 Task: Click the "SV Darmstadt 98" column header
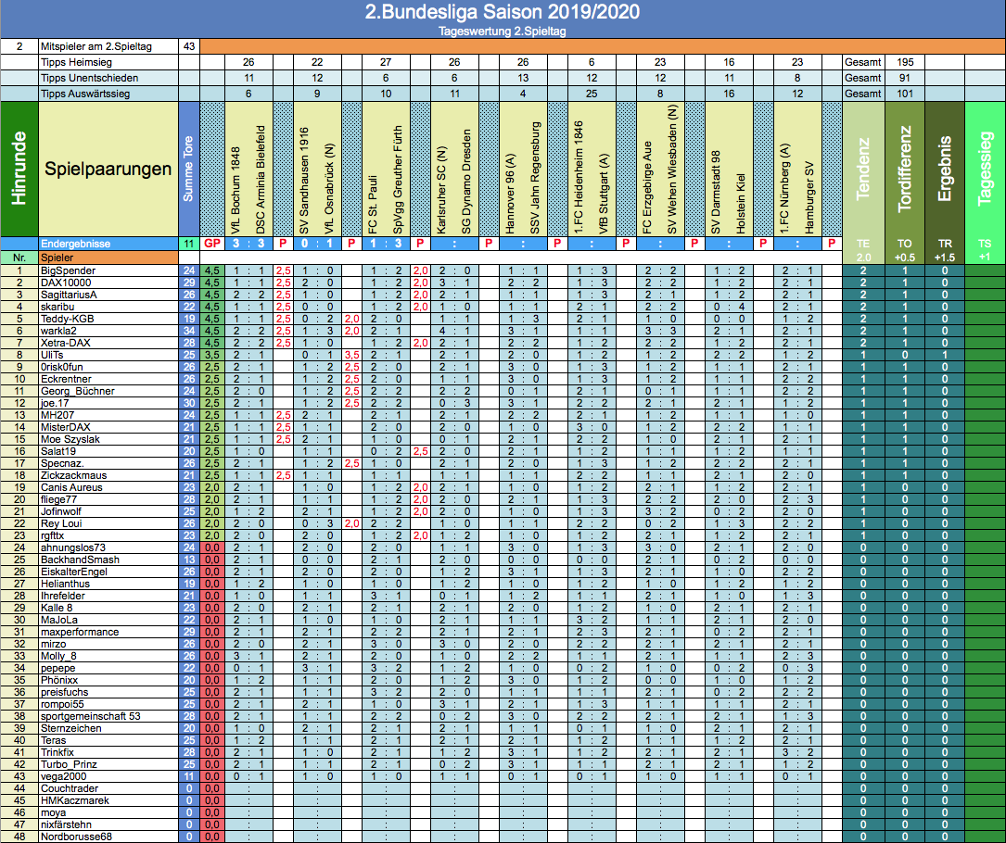click(x=716, y=193)
